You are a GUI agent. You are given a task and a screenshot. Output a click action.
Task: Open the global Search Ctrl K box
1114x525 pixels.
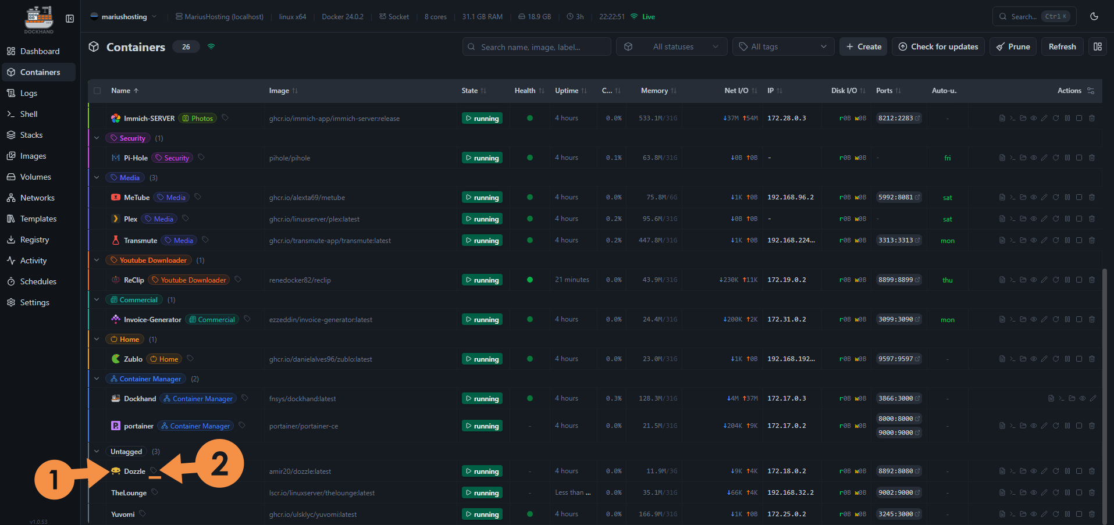[x=1034, y=16]
